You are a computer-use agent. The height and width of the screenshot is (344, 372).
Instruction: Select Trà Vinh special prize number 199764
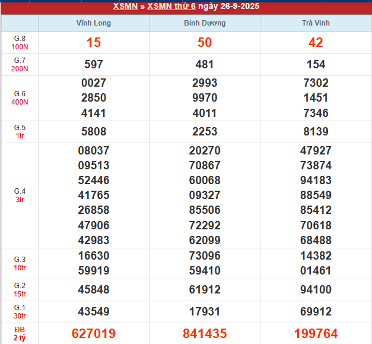pos(316,333)
